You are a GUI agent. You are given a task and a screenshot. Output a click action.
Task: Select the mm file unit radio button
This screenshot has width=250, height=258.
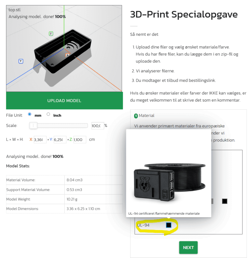click(x=30, y=114)
